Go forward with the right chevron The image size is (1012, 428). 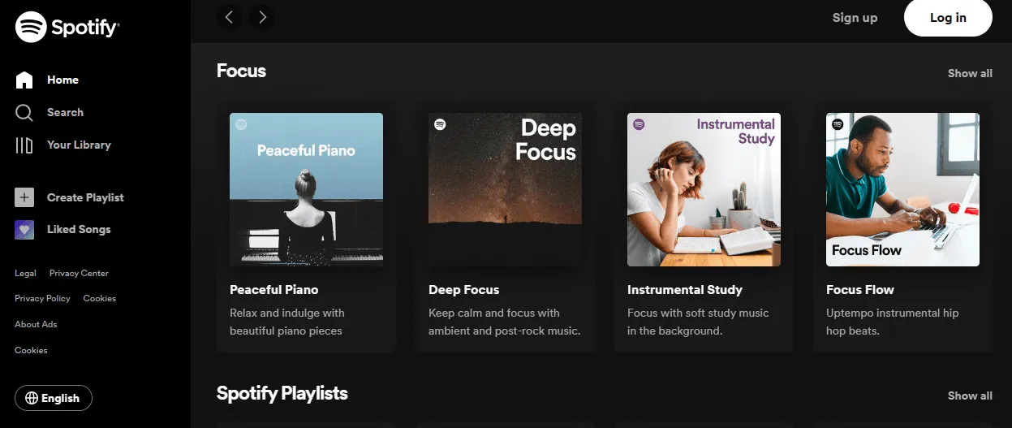coord(262,17)
